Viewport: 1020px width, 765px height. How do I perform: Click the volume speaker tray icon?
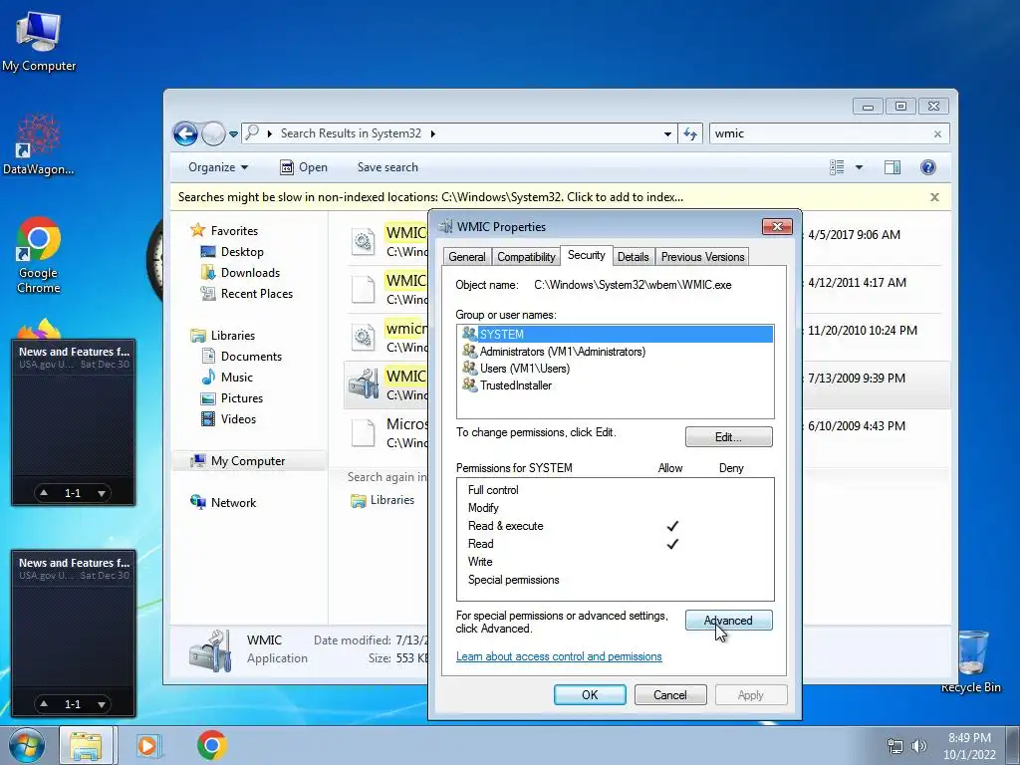point(919,746)
